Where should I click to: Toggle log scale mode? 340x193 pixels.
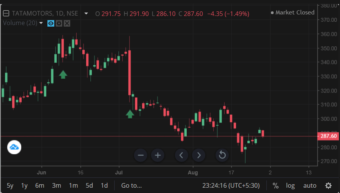click(x=290, y=186)
